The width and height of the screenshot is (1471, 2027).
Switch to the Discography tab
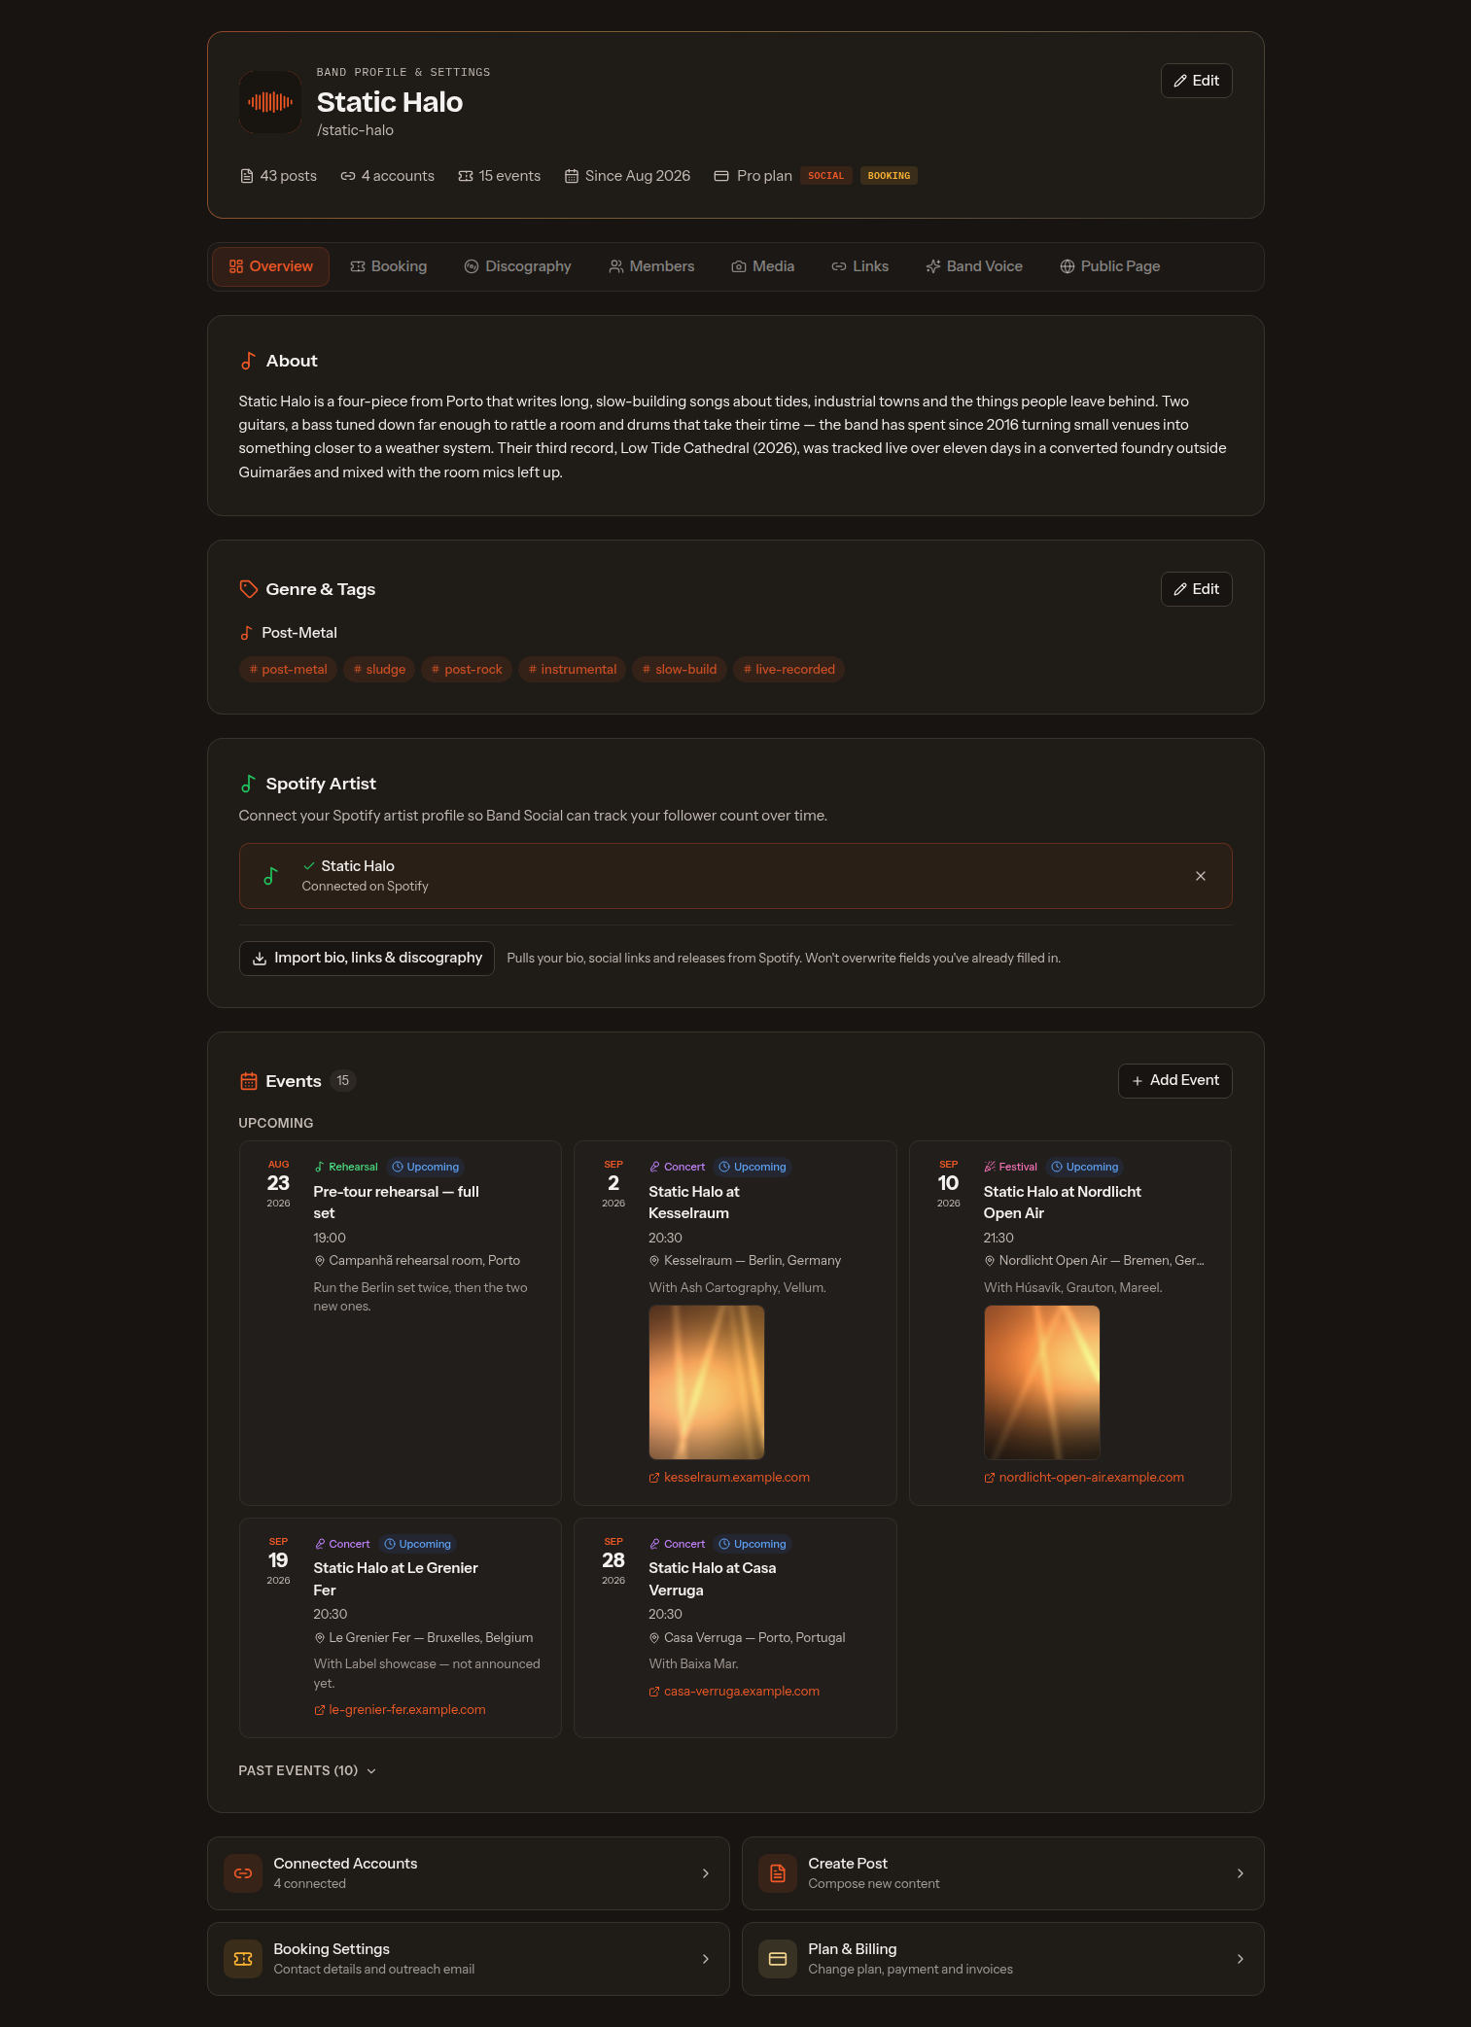[517, 266]
